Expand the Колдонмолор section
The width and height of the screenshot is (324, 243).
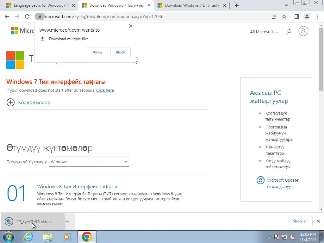[x=28, y=103]
